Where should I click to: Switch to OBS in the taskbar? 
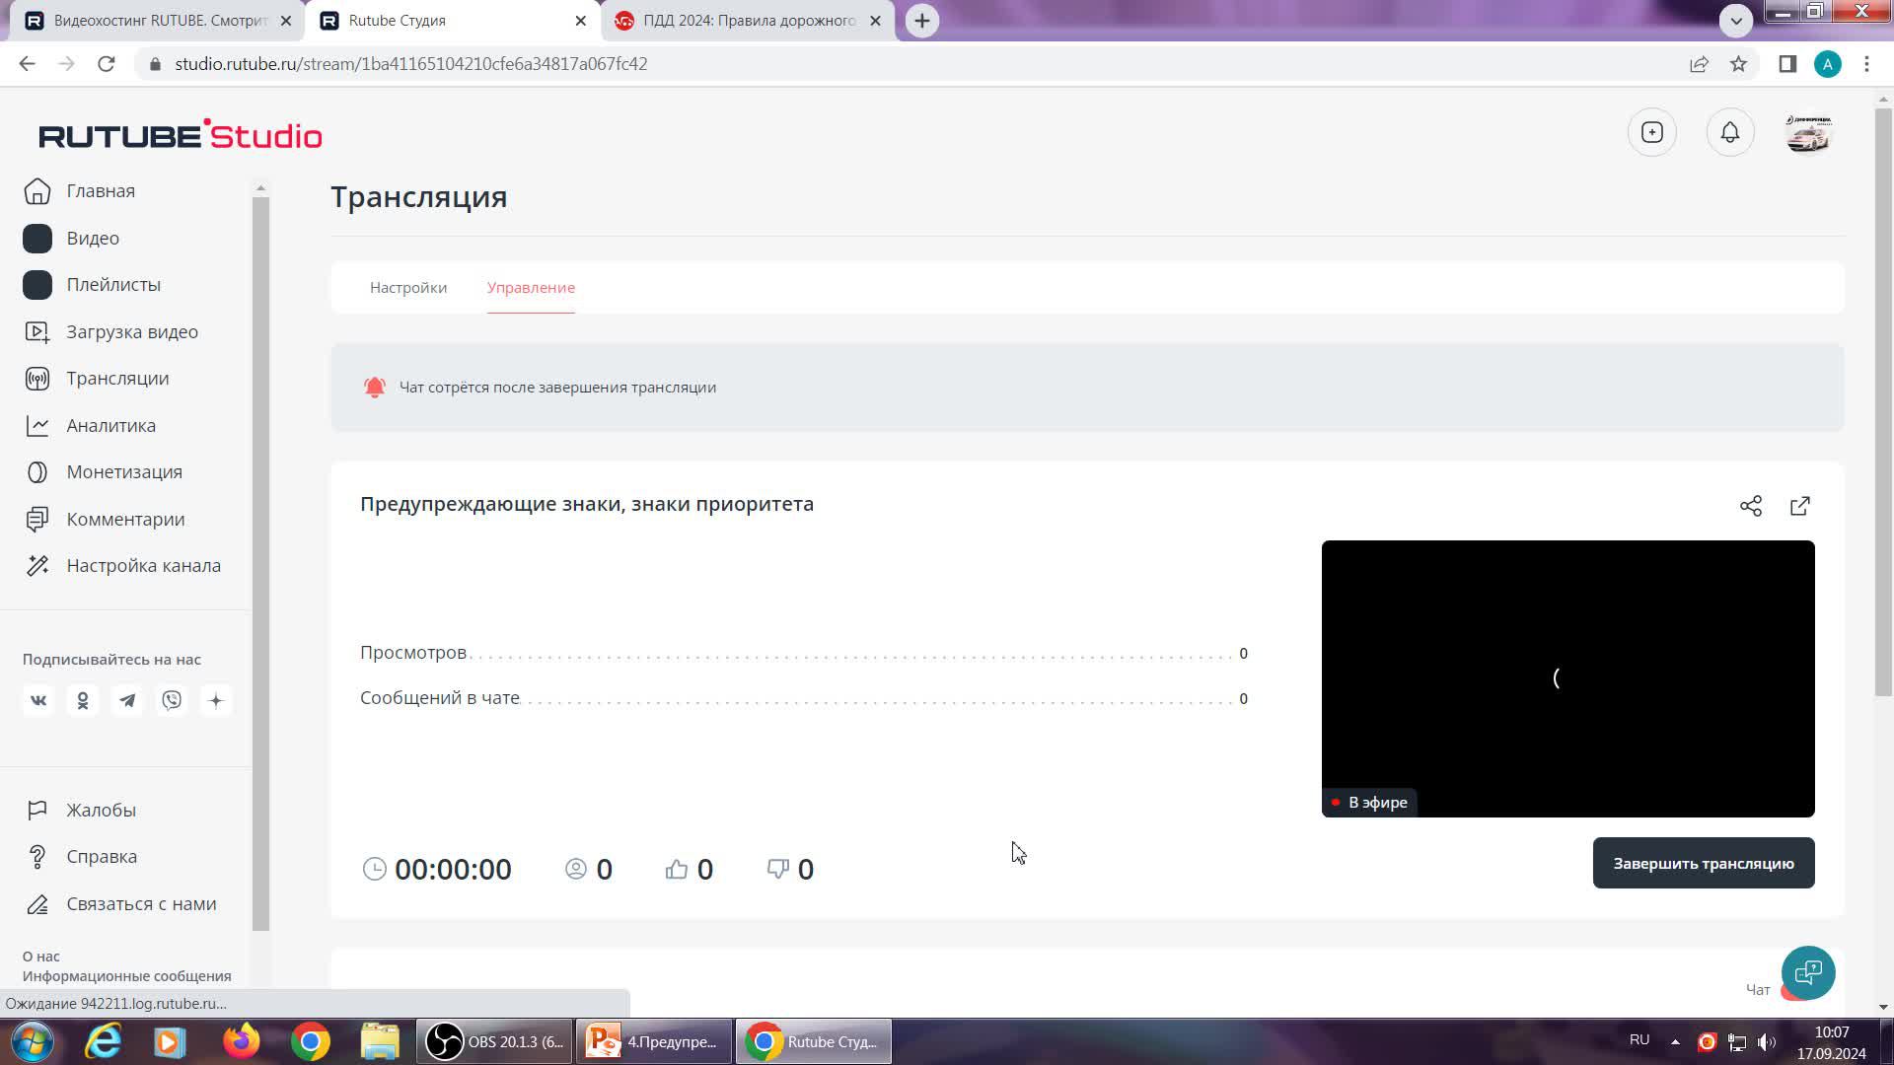click(x=495, y=1041)
